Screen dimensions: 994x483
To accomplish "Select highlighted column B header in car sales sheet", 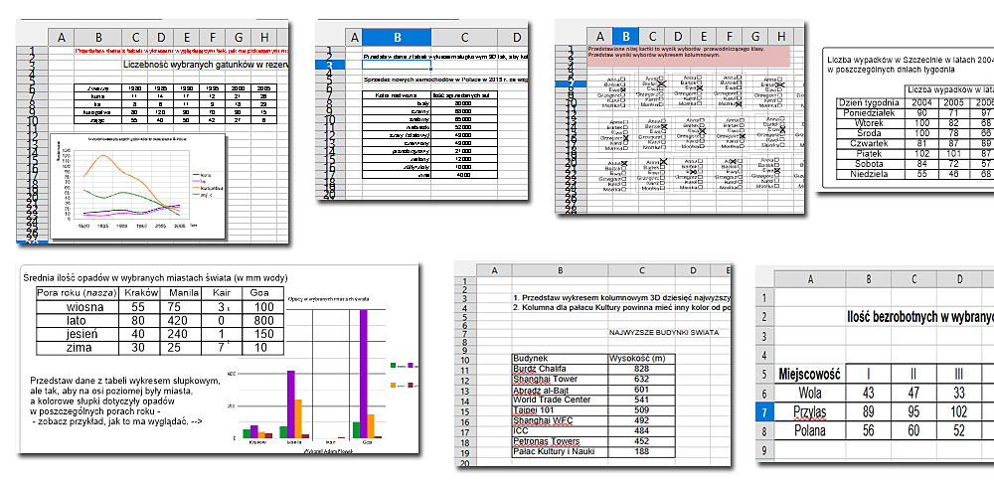I will pyautogui.click(x=397, y=37).
